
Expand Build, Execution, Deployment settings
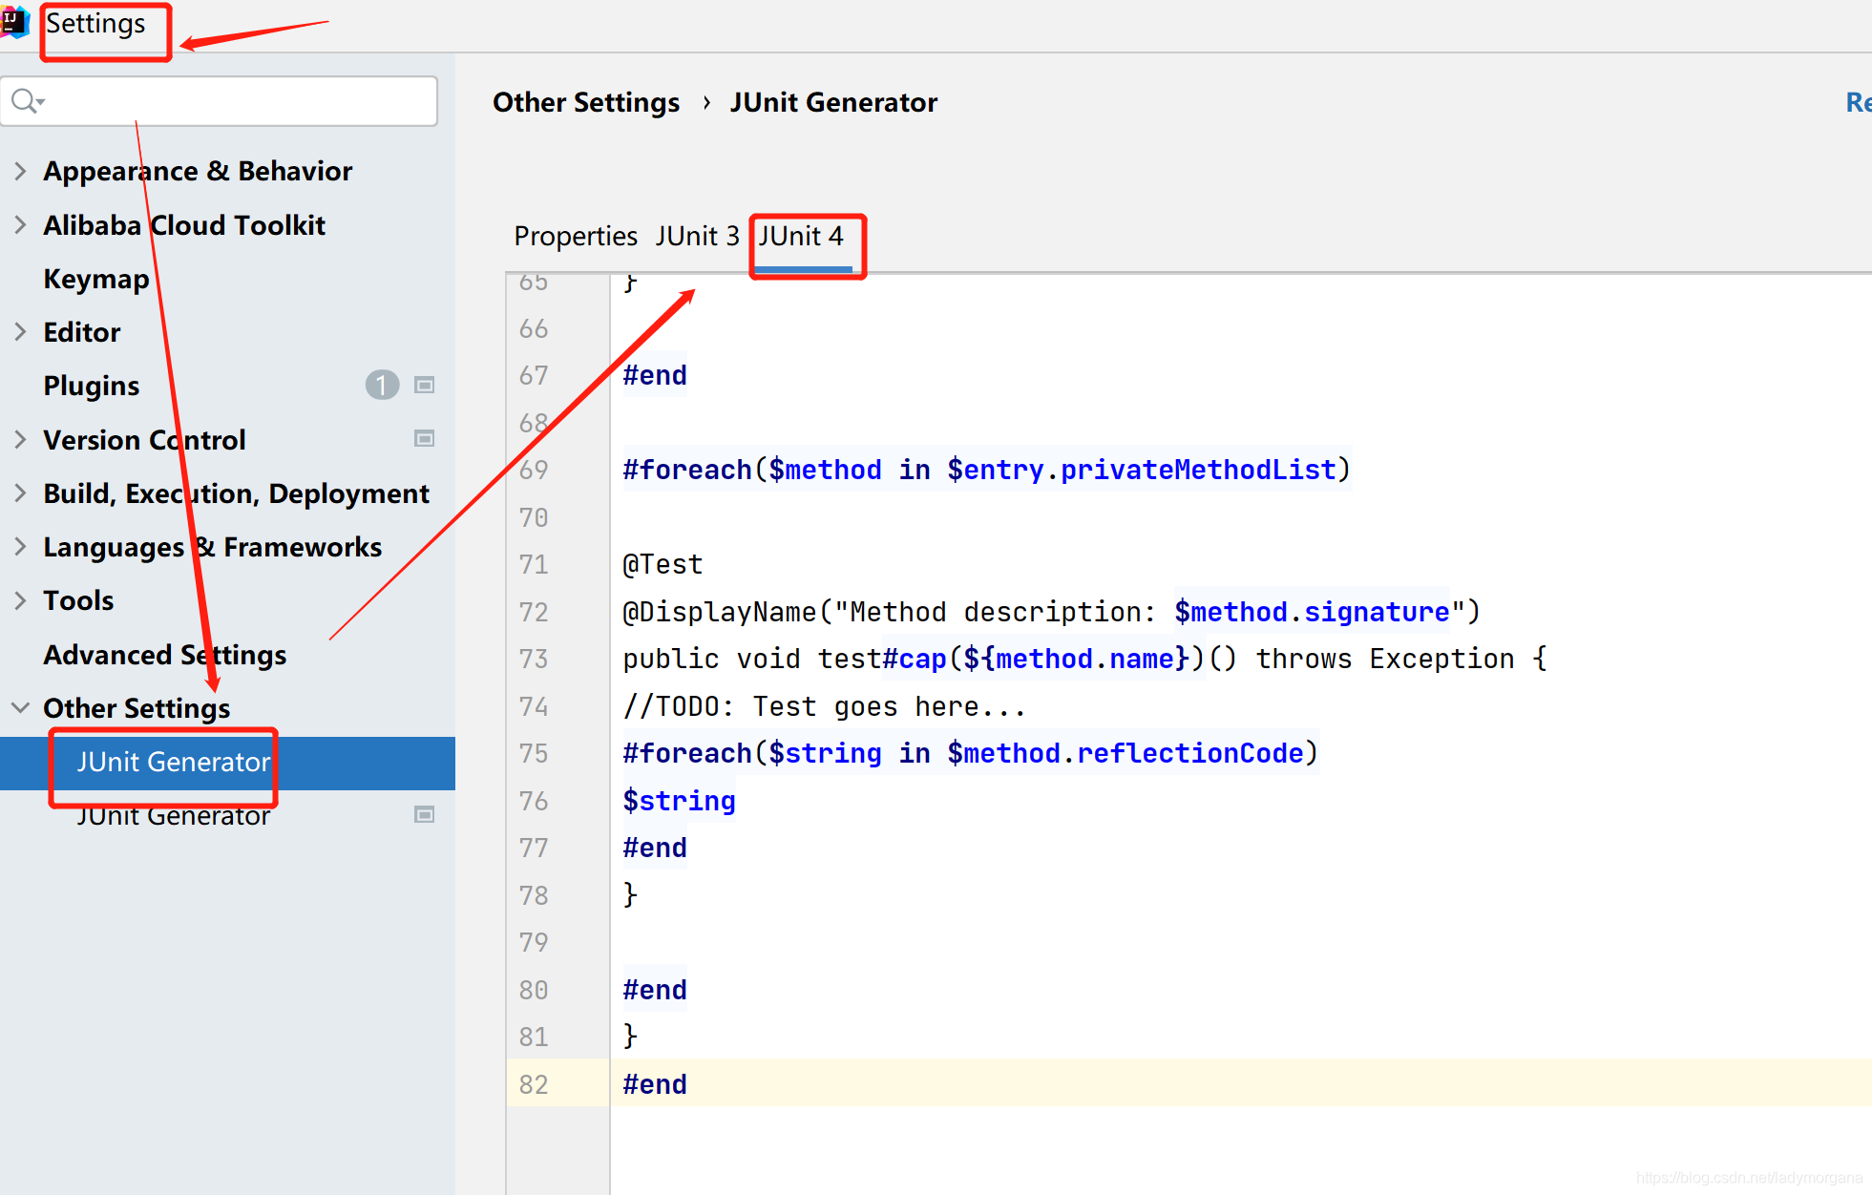click(21, 493)
